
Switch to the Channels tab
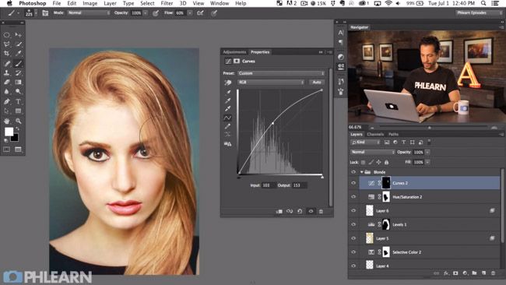click(375, 134)
